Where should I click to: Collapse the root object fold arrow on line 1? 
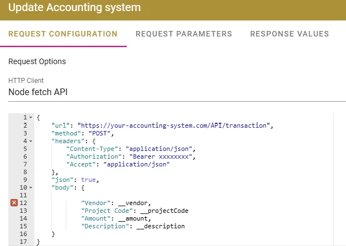point(30,118)
